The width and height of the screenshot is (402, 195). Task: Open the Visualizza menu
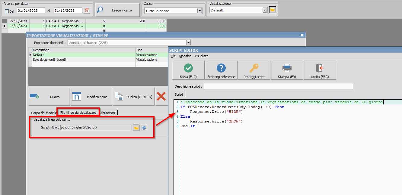point(202,56)
